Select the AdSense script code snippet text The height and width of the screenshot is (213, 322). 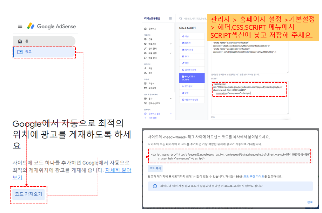click(x=229, y=156)
